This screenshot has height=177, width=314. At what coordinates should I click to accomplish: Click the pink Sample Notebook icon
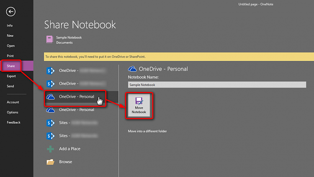click(x=50, y=40)
